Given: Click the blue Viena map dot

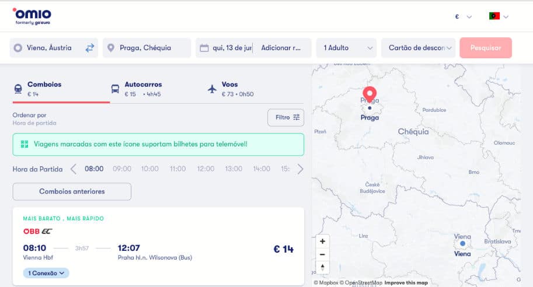Looking at the screenshot, I should pos(462,243).
